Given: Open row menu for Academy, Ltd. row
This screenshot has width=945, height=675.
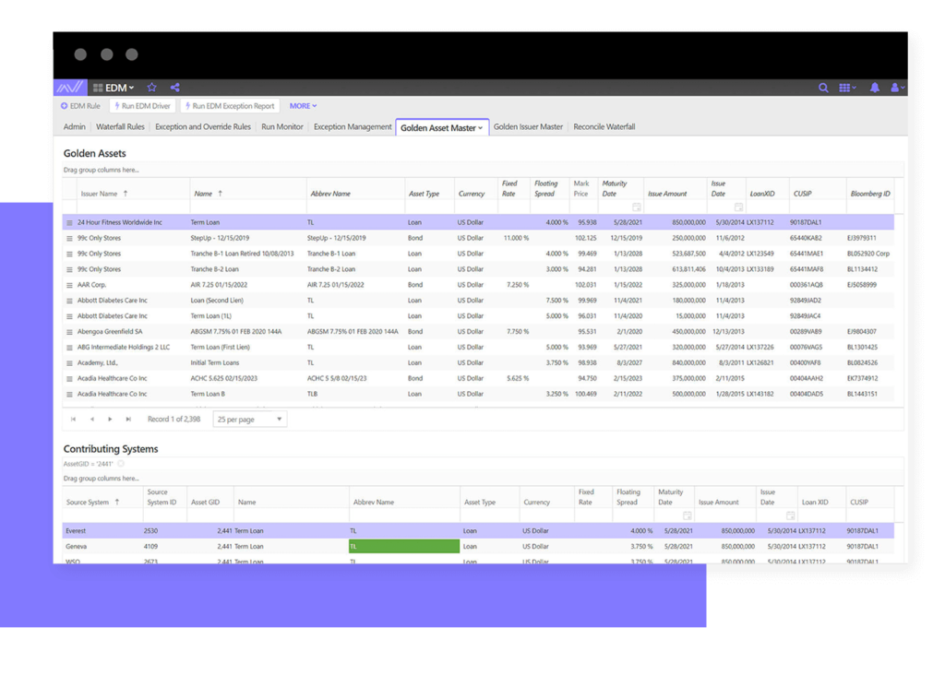Looking at the screenshot, I should (69, 363).
